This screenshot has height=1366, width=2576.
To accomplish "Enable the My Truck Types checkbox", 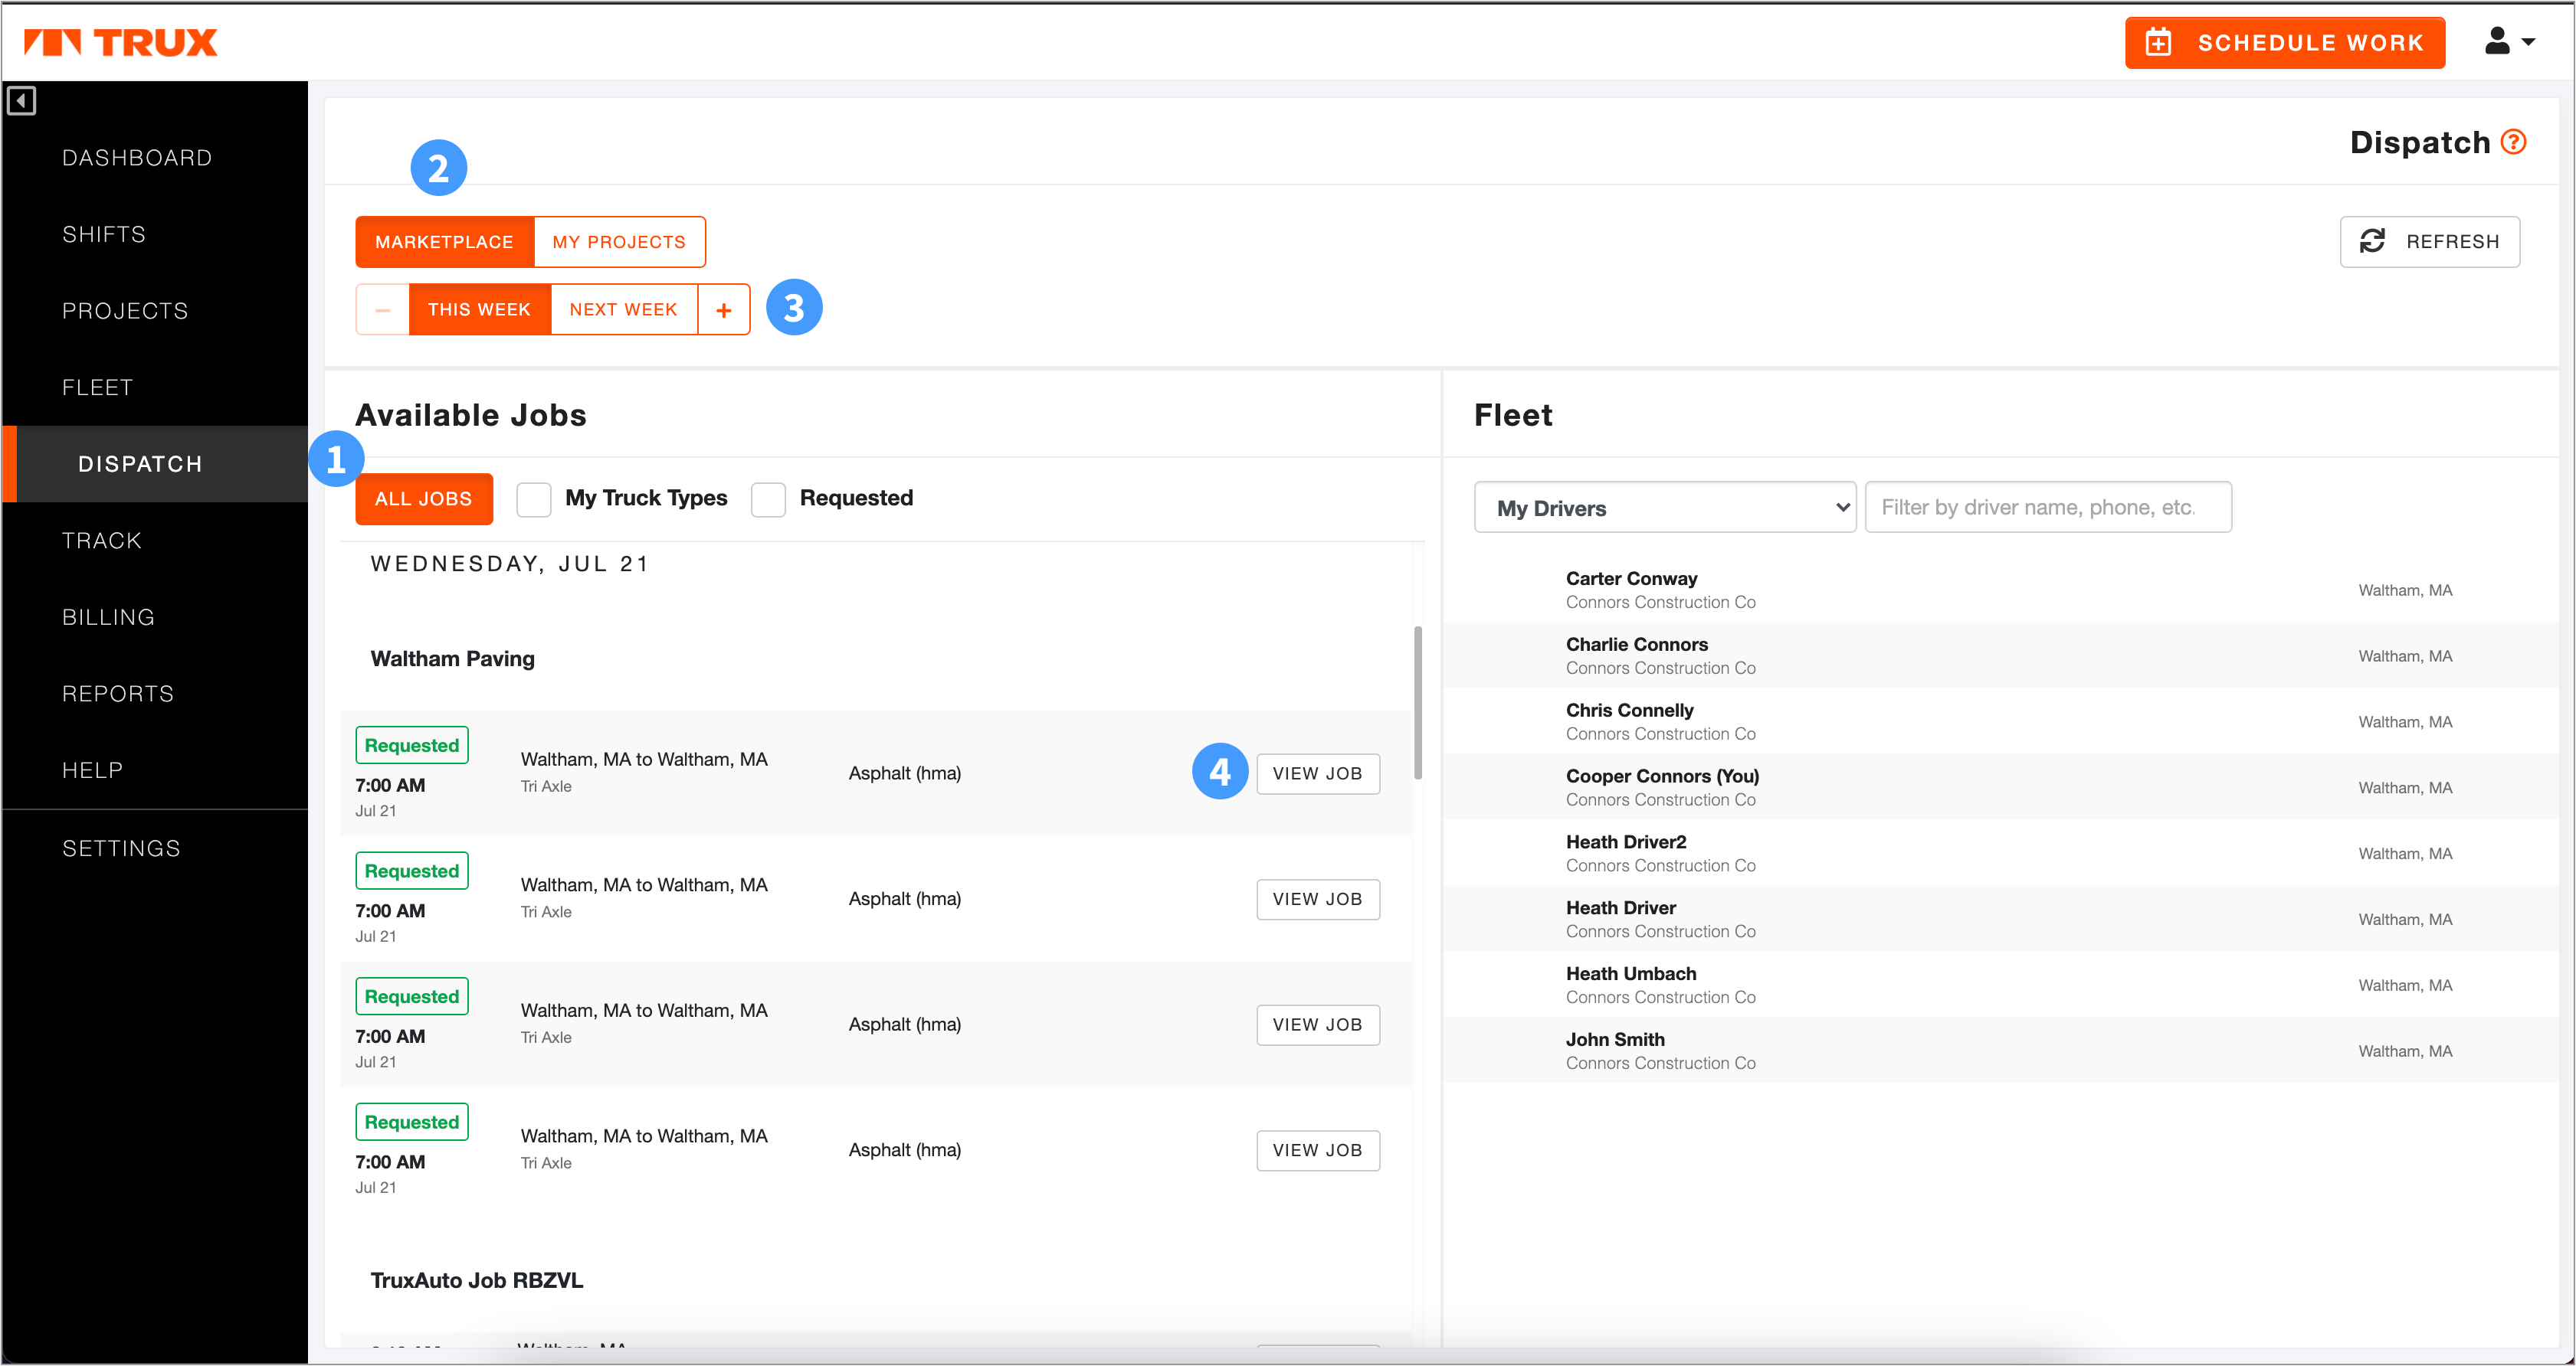I will pos(534,498).
